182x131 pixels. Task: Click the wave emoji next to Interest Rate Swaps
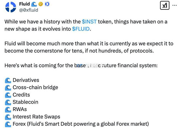click(8, 117)
